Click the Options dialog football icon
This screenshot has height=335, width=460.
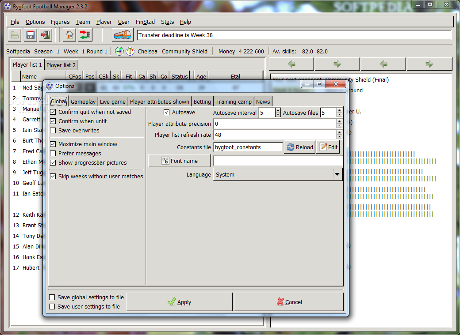(x=50, y=86)
